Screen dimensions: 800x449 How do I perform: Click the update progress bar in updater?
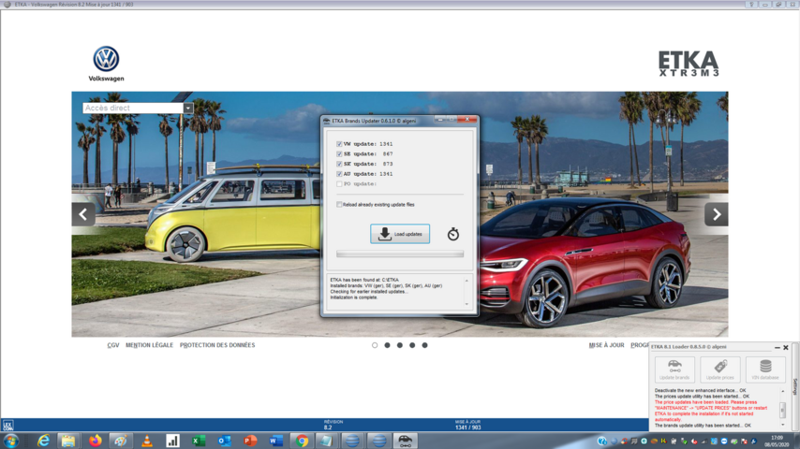(x=400, y=253)
